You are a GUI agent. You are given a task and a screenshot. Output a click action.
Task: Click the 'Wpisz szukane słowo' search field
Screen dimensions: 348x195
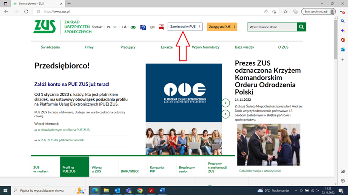tap(272, 27)
